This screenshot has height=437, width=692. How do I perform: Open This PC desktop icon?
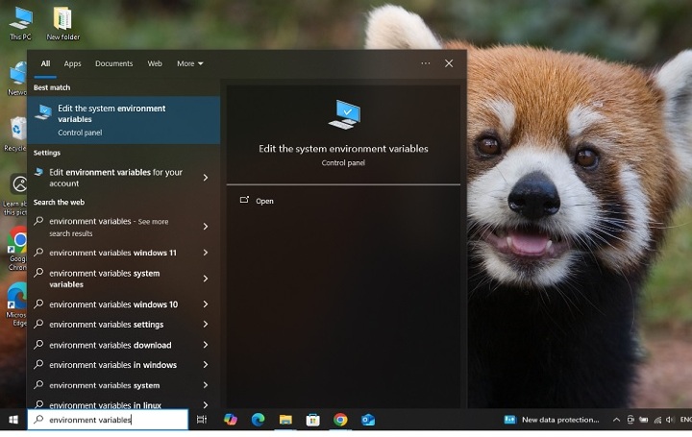(21, 23)
